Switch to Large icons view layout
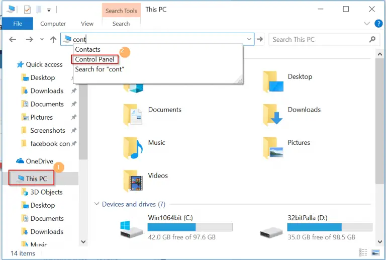Viewport: 386px width, 260px height. (375, 252)
